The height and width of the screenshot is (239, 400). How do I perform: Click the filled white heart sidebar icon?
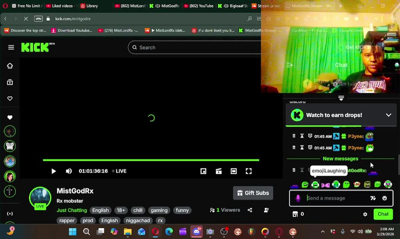10,117
